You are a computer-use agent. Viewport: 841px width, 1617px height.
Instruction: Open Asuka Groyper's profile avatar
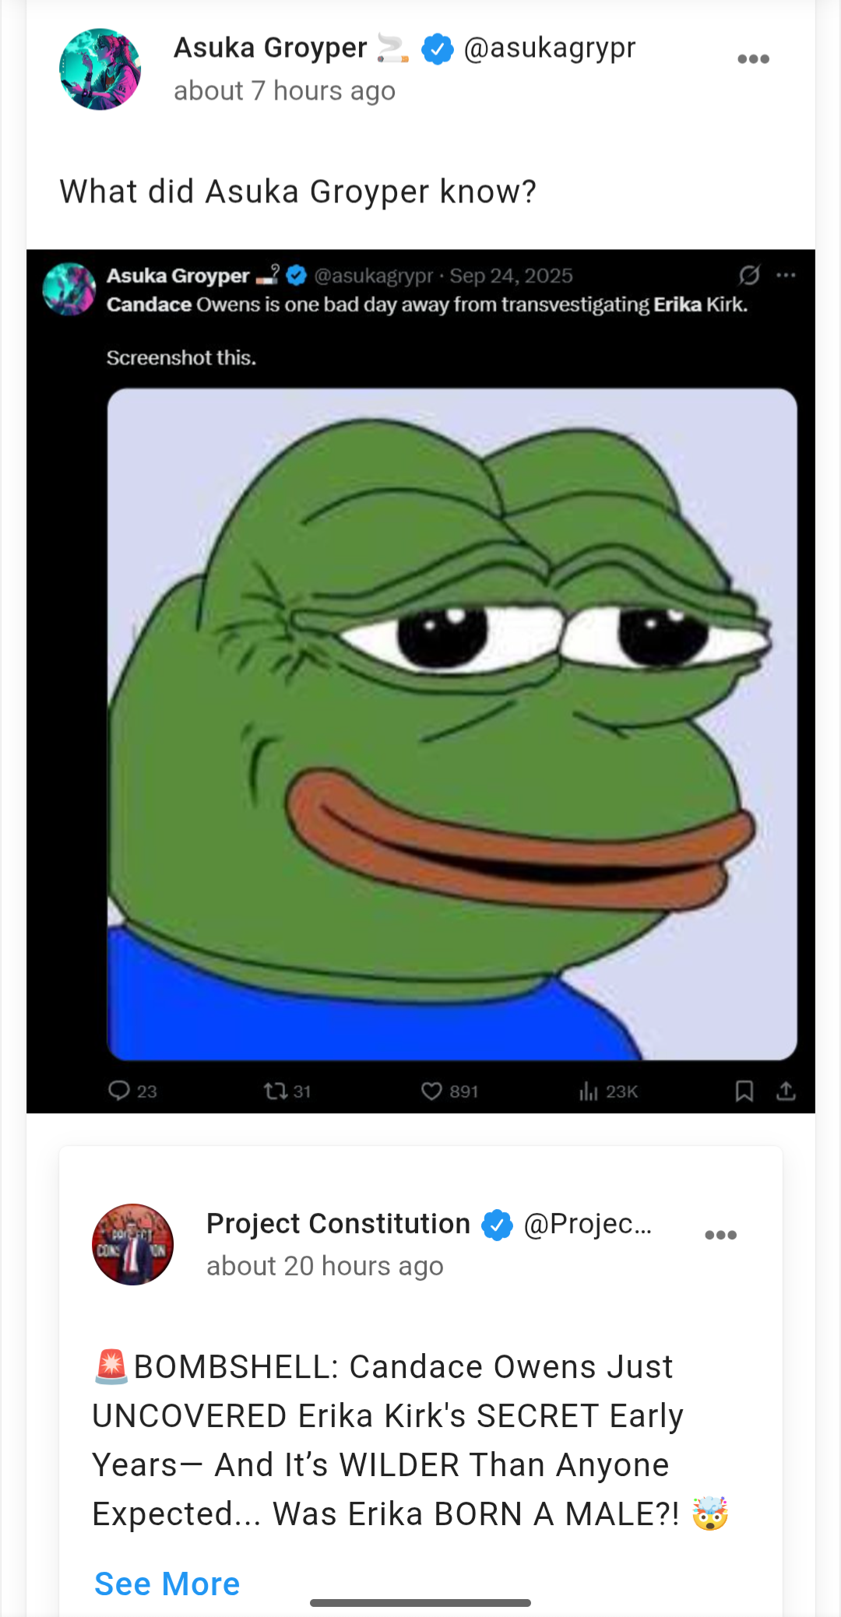point(100,69)
